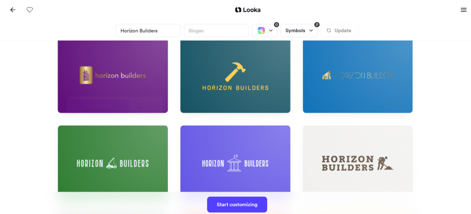
Task: Click the heart favorites icon
Action: (x=29, y=10)
